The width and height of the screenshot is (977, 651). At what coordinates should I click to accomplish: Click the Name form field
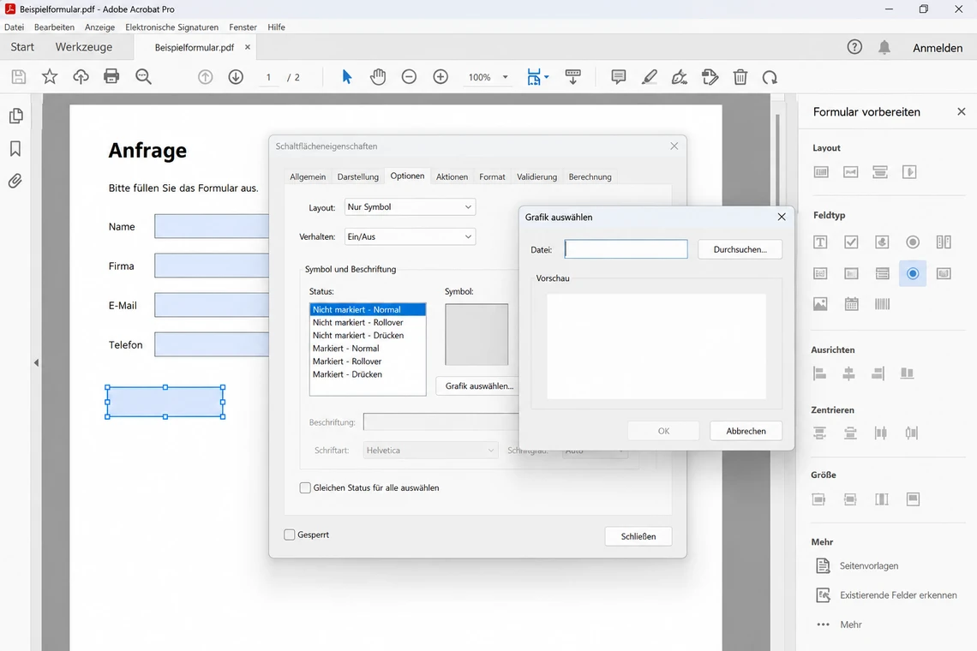click(x=212, y=226)
